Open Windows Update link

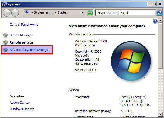pos(22,109)
